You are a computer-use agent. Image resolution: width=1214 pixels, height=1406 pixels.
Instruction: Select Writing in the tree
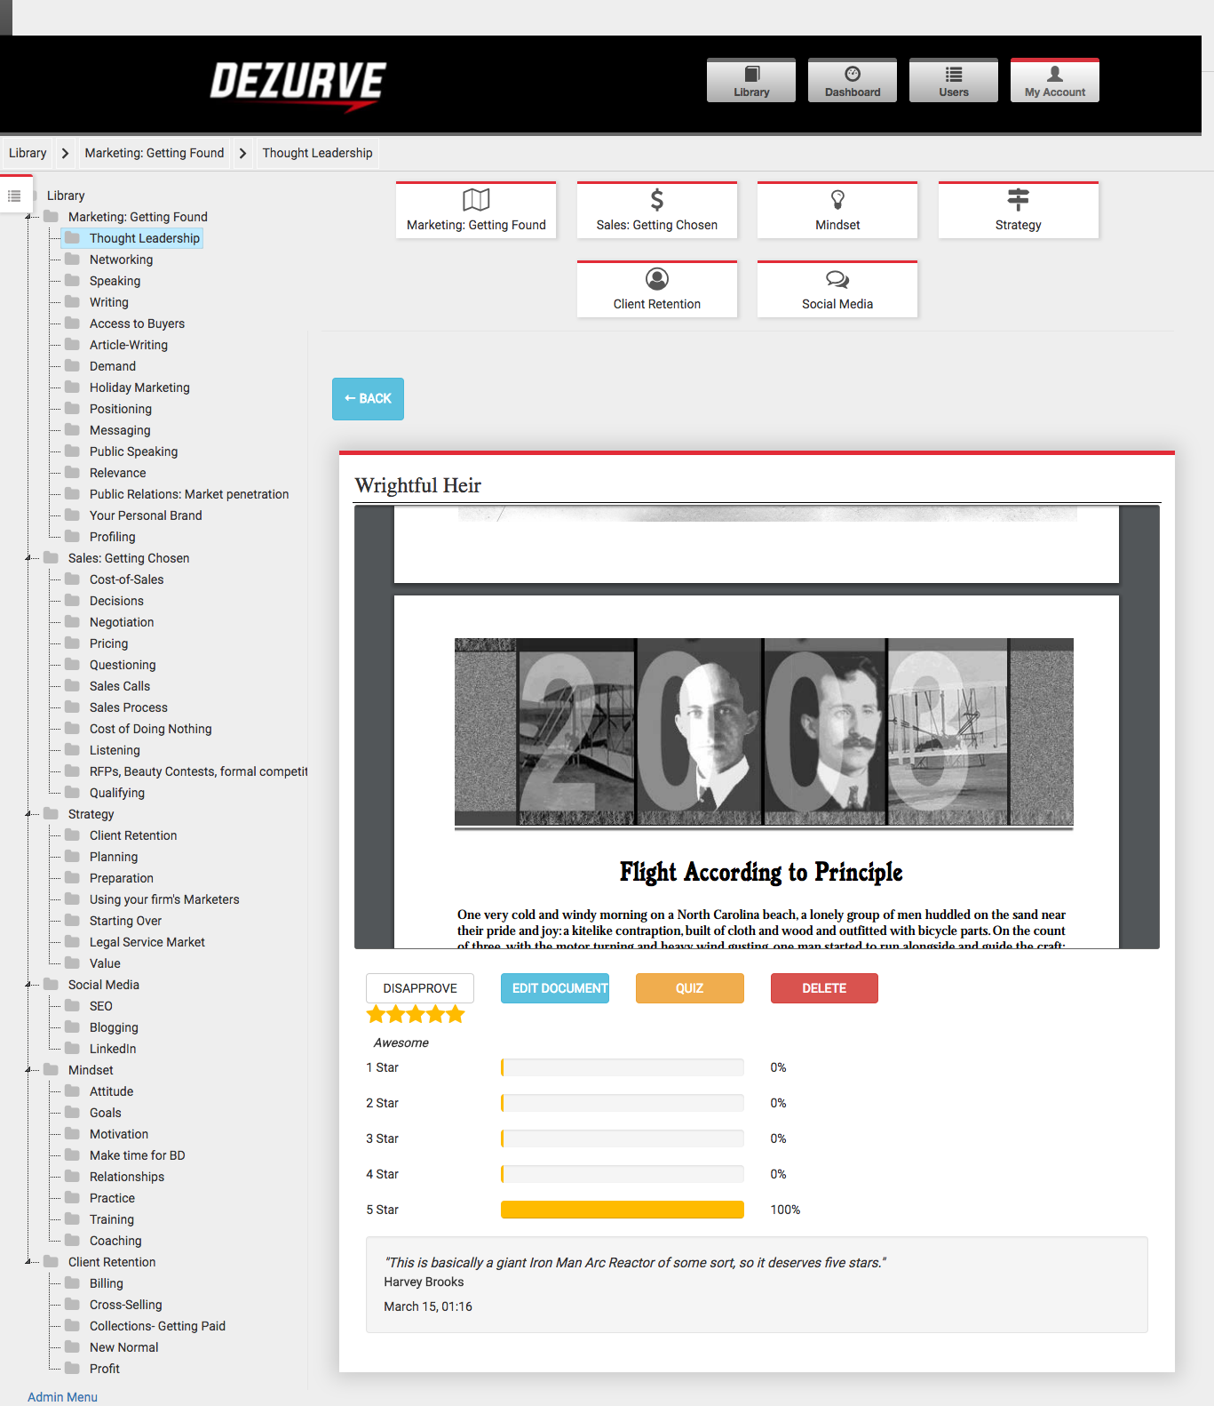[109, 302]
